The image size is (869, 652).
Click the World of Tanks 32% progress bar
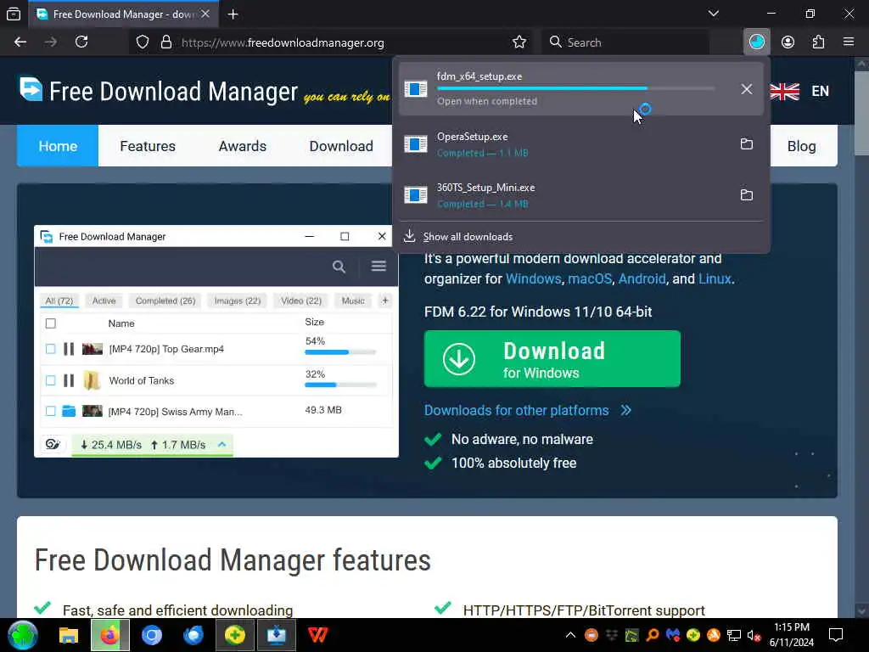[x=340, y=385]
